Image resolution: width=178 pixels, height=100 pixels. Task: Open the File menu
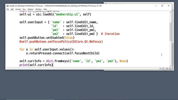point(8,9)
